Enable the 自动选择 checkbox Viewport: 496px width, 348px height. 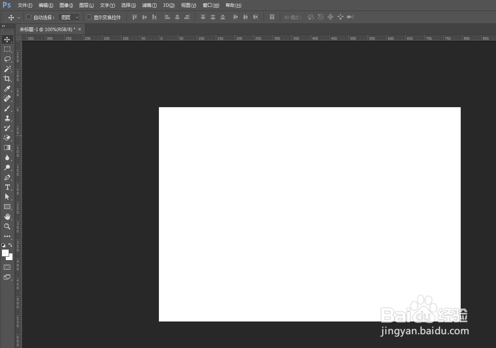click(28, 17)
